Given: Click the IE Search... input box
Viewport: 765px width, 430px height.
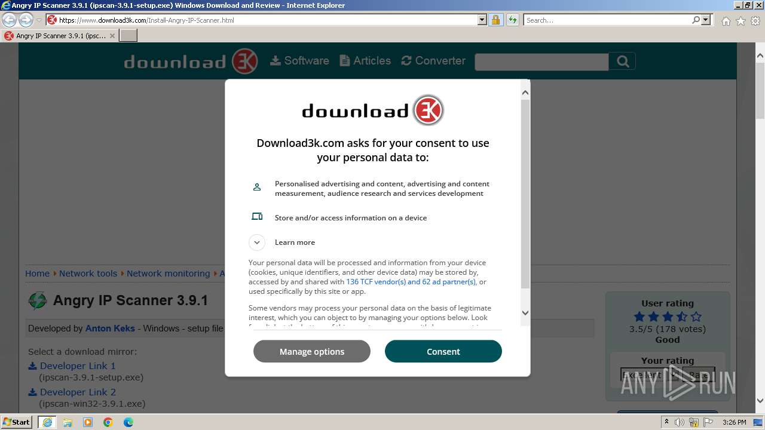Looking at the screenshot, I should tap(607, 20).
